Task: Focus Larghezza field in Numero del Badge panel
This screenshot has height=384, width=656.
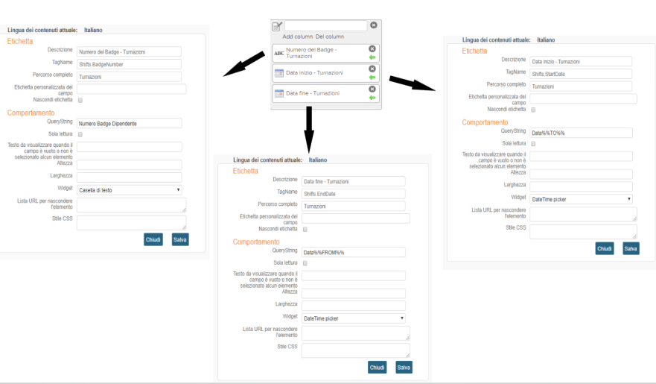Action: click(130, 177)
